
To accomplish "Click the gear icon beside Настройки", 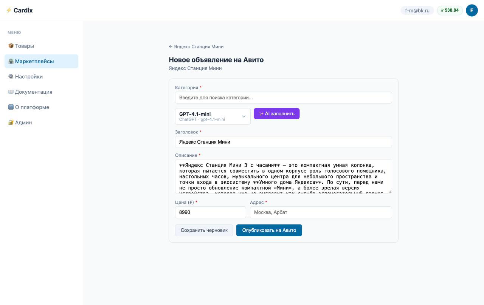I will point(11,76).
